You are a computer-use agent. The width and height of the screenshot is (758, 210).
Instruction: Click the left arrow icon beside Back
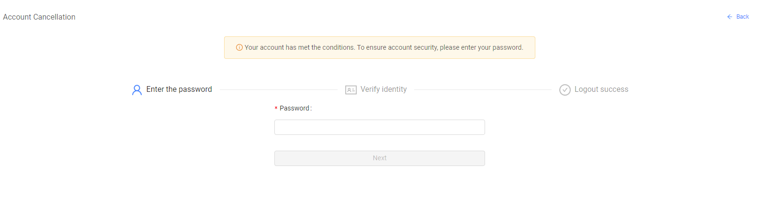pos(730,17)
